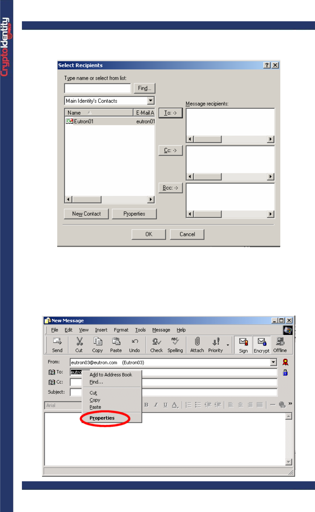Click the insert hyperlink globe icon
This screenshot has height=512, width=315.
(x=282, y=405)
